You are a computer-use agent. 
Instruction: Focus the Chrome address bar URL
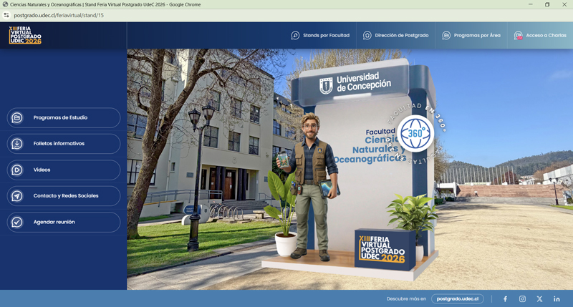(59, 15)
